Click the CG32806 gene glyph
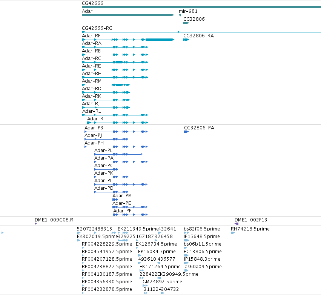The image size is (321, 295). pos(186,23)
